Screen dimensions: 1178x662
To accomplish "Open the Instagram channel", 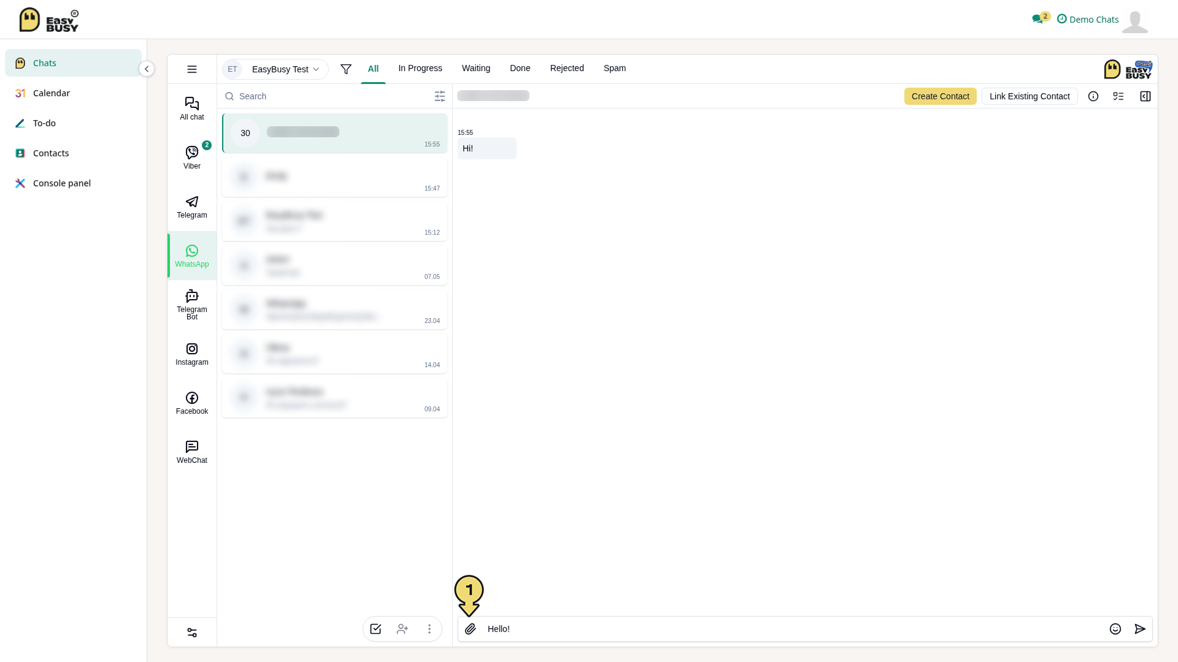I will [x=192, y=354].
